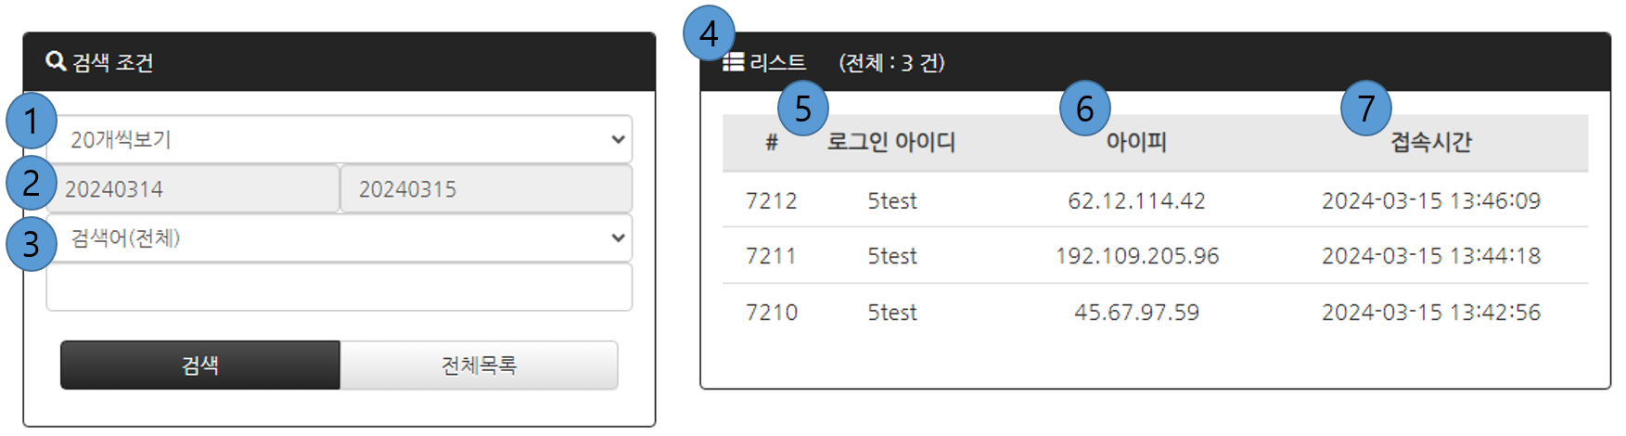
Task: Click the timestamp 2024-03-15 13:42:56
Action: (x=1431, y=313)
